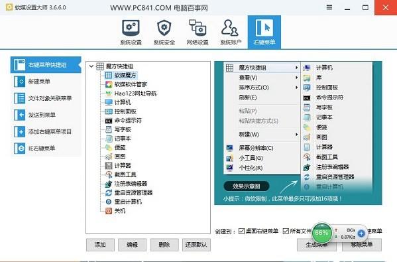Click the 写字板 icon in tree list
The width and height of the screenshot is (397, 262).
click(109, 129)
